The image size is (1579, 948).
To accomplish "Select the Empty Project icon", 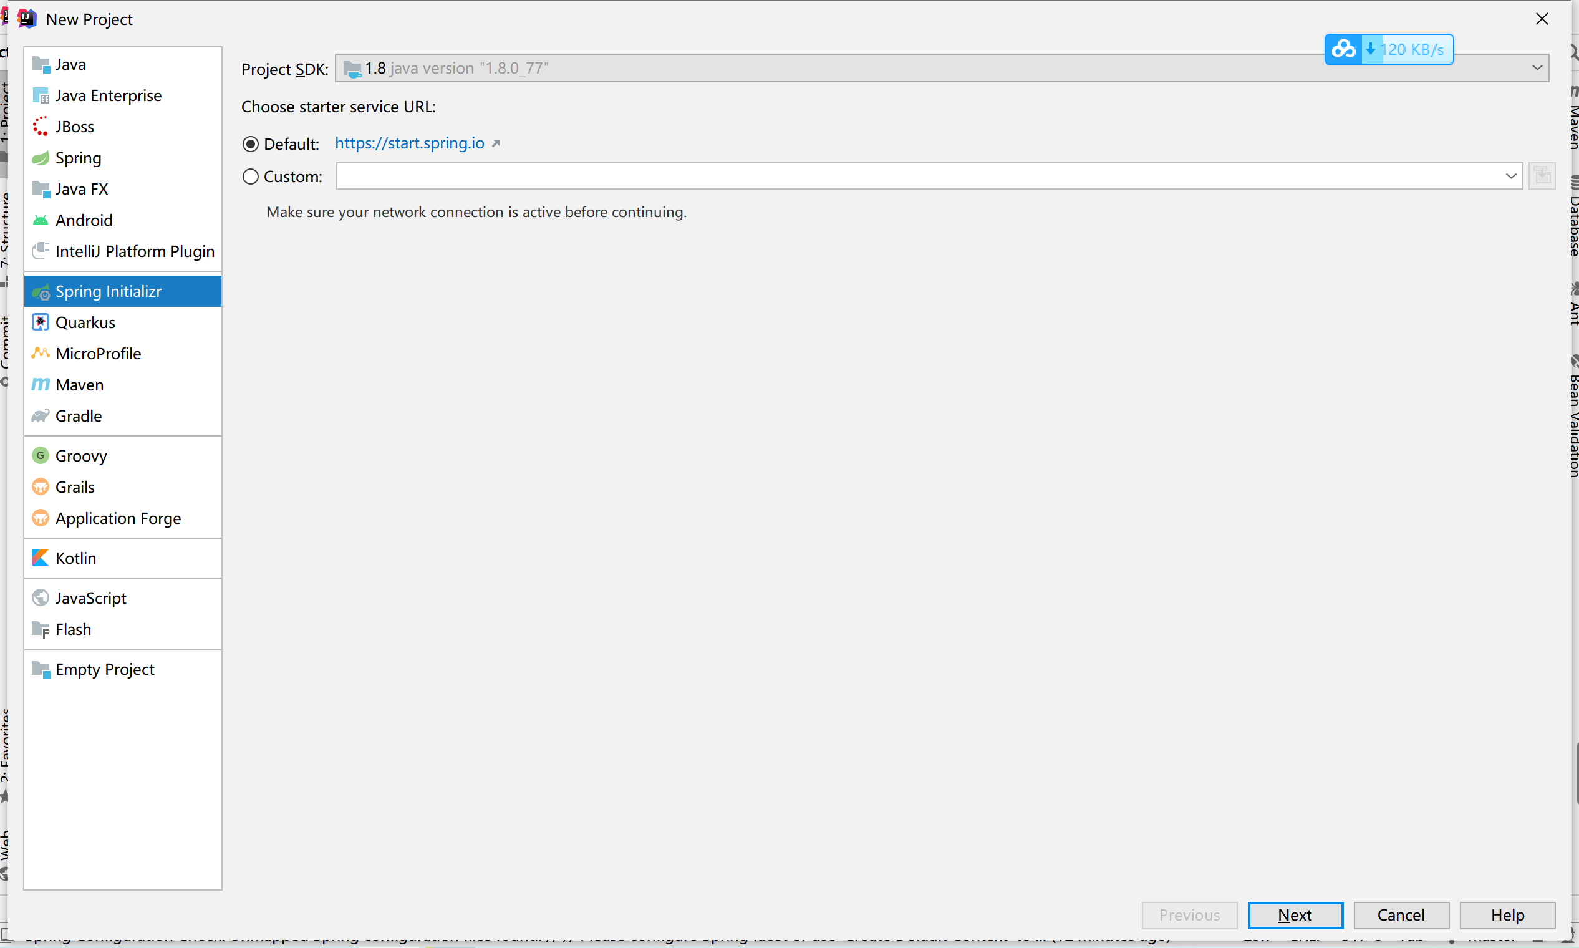I will pyautogui.click(x=41, y=669).
